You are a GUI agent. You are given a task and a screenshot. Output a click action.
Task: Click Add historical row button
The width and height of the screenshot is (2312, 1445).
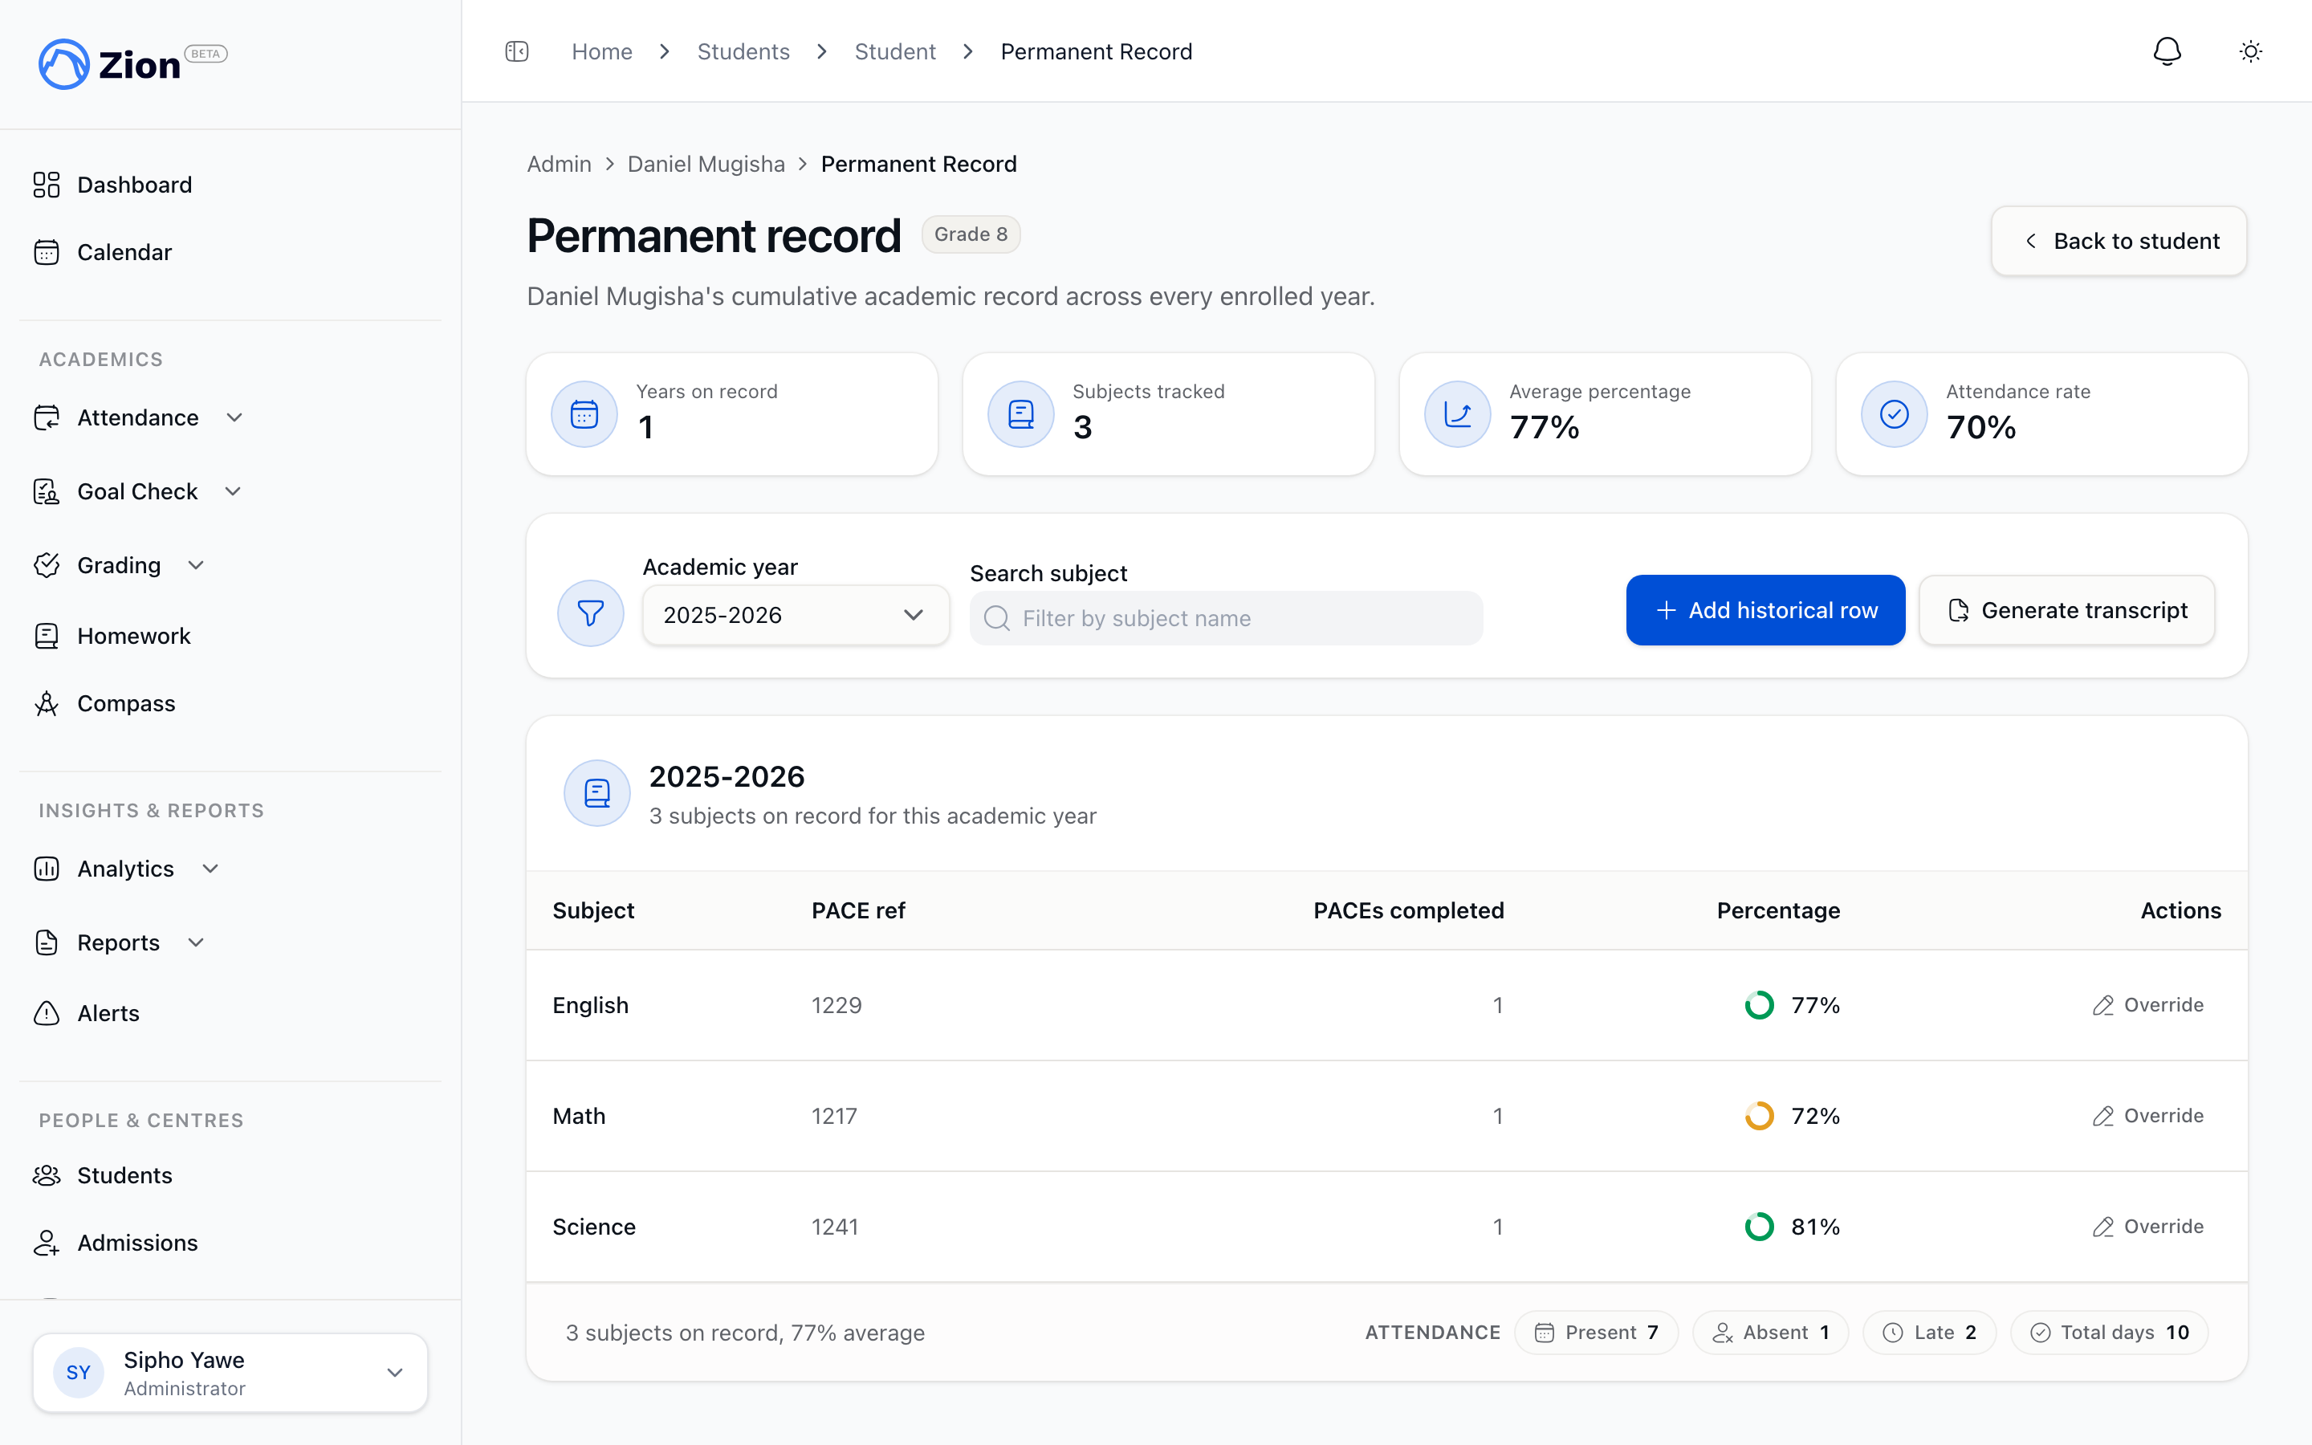coord(1765,611)
